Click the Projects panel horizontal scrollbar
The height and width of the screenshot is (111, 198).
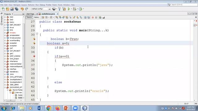click(11, 100)
